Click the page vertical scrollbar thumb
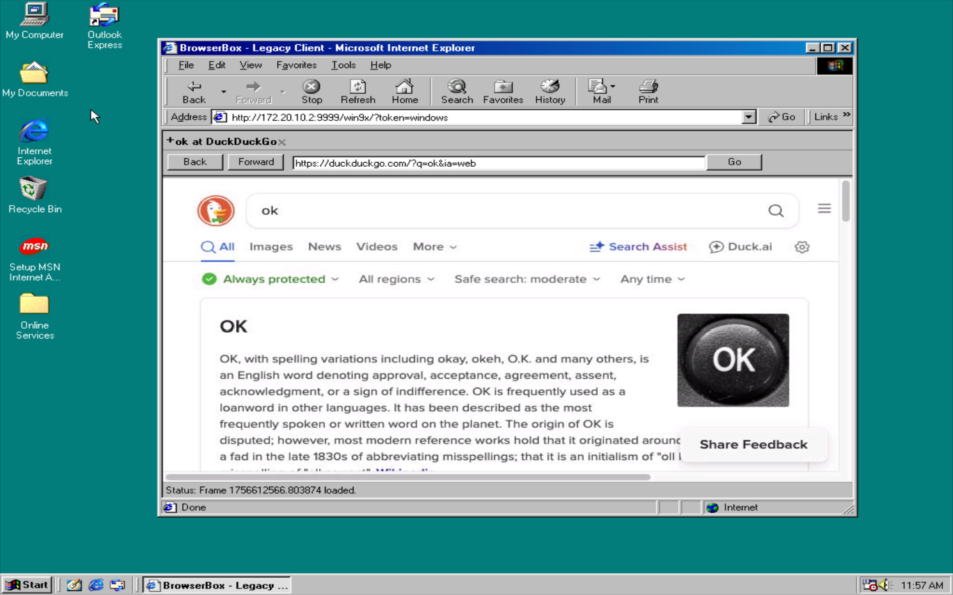This screenshot has width=953, height=595. [845, 201]
